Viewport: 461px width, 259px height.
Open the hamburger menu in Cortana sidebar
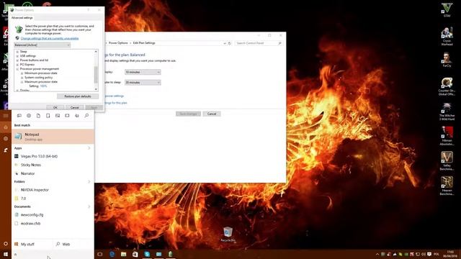point(6,116)
